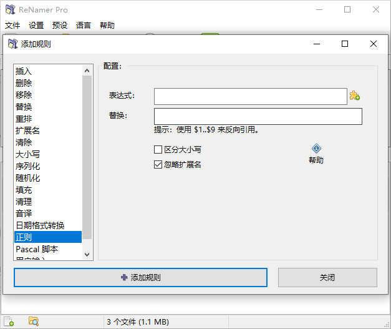Minimize the 添加规则 dialog

(317, 44)
